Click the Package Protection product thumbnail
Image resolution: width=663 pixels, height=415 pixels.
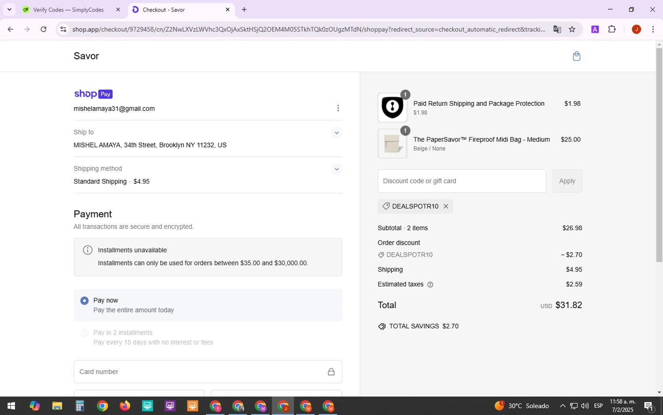click(x=392, y=108)
